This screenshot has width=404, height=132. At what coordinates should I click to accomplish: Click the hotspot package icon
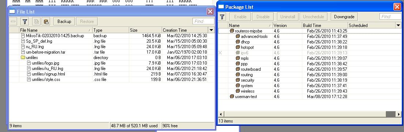pyautogui.click(x=238, y=47)
